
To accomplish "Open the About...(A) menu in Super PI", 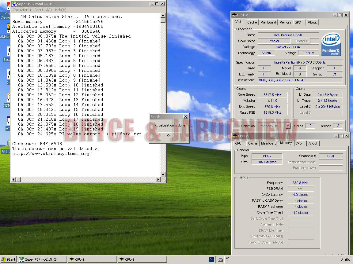I will coord(43,10).
